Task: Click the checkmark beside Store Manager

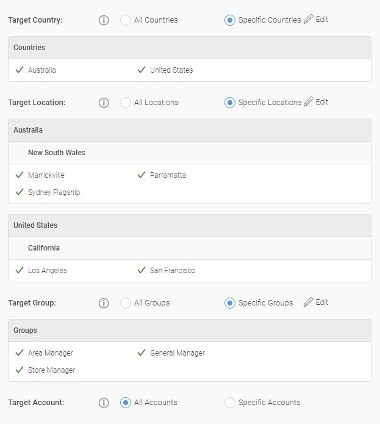Action: click(20, 370)
